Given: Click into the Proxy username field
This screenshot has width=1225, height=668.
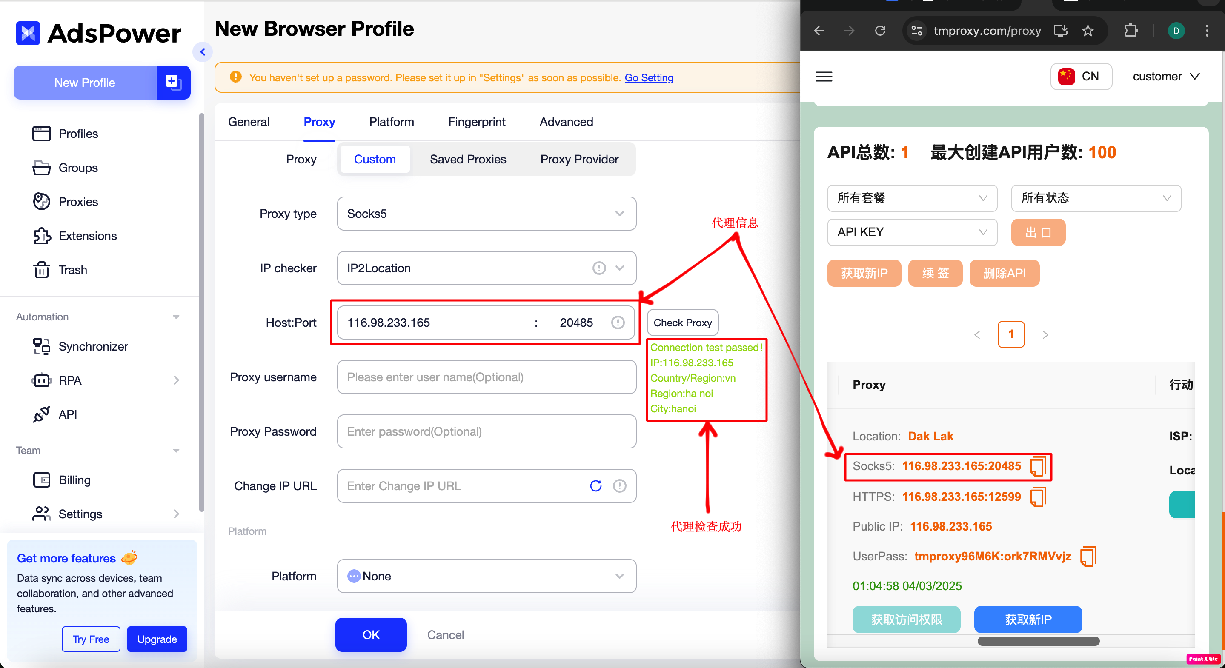Looking at the screenshot, I should (486, 377).
